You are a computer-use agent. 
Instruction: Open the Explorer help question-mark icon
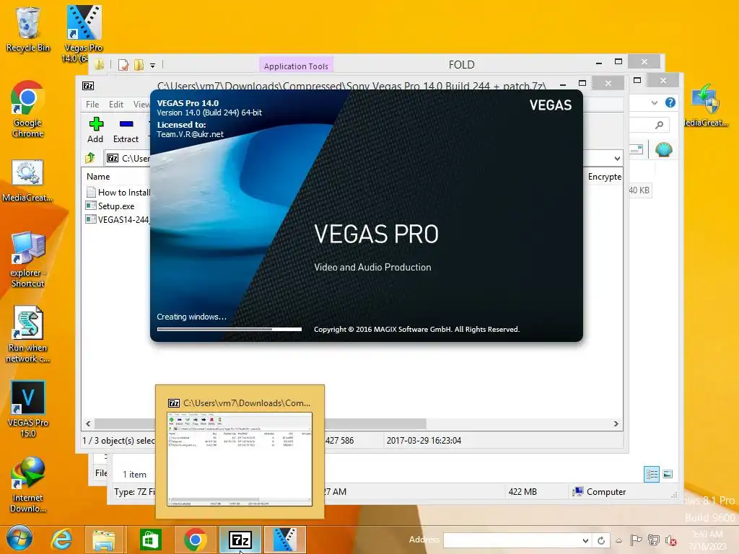pyautogui.click(x=670, y=102)
